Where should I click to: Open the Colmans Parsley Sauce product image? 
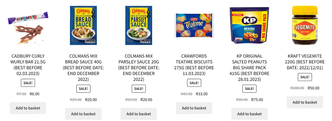pyautogui.click(x=139, y=25)
